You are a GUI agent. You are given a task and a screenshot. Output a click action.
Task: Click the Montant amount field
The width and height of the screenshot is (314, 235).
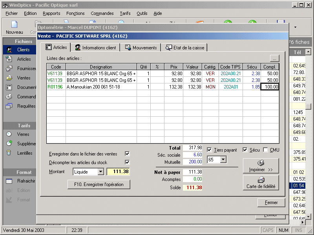pos(118,172)
